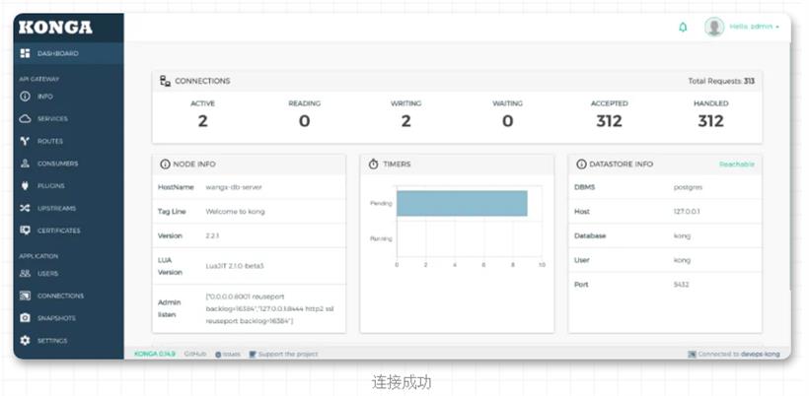Open the Dashboard icon in sidebar
The image size is (809, 396).
click(x=25, y=53)
